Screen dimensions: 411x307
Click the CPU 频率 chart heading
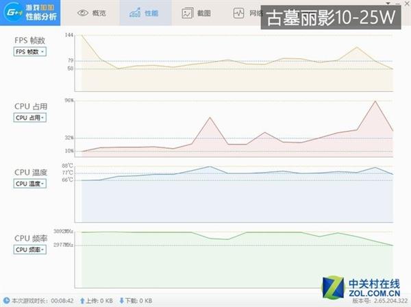[31, 238]
